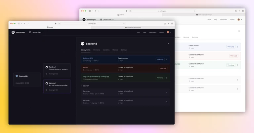The height and width of the screenshot is (133, 254).
Task: Open Docs link in the light window
Action: click(x=209, y=19)
